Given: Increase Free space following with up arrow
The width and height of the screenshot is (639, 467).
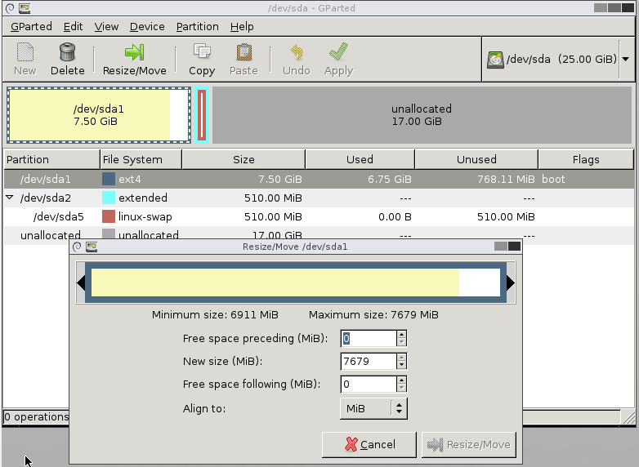Looking at the screenshot, I should (401, 380).
